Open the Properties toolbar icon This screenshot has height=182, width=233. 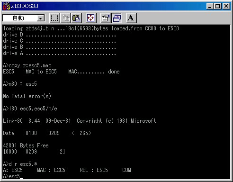pos(106,18)
